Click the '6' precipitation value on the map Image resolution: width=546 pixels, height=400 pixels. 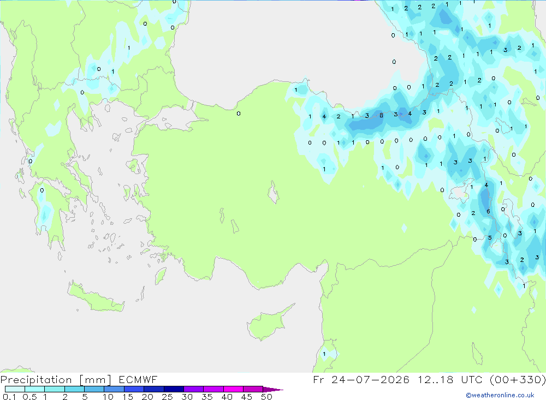click(488, 211)
